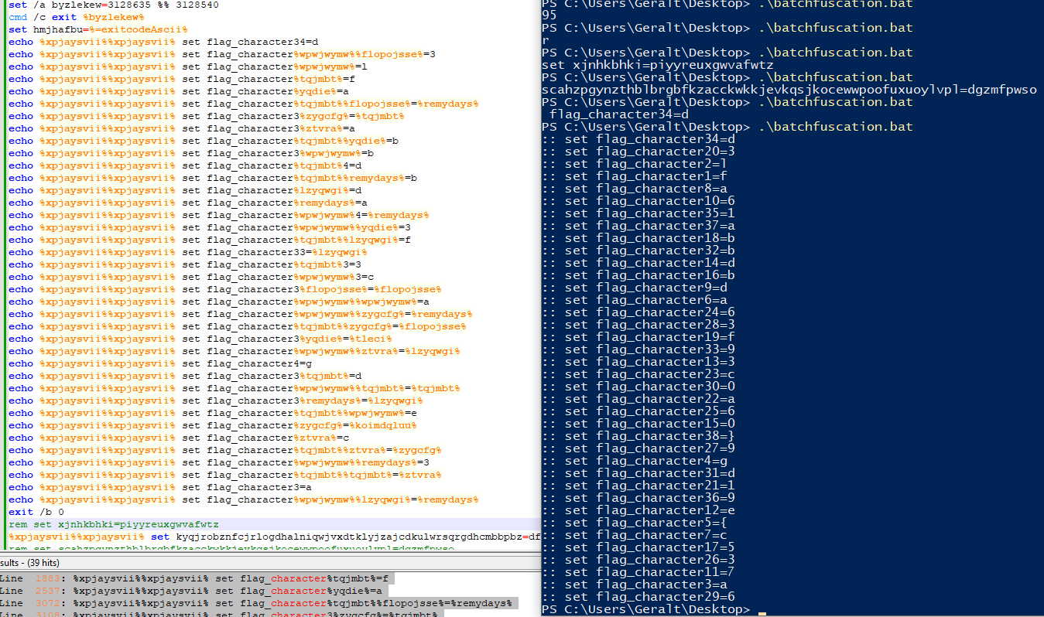Click PowerShell output 'set xjnhkbhki=piyyreuxgwvafwtz'
1044x617 pixels.
click(658, 65)
